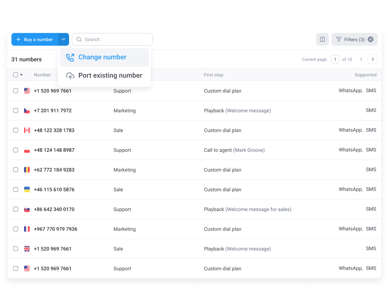This screenshot has width=389, height=307.
Task: Click the funnel Filters icon
Action: pyautogui.click(x=339, y=39)
